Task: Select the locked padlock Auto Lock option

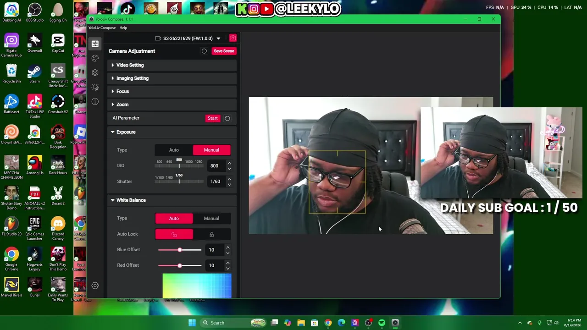Action: [x=211, y=234]
